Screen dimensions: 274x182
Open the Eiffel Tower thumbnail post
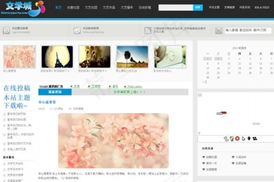pos(57,56)
